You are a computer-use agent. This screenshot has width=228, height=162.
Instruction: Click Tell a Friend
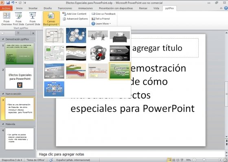tap(101, 19)
